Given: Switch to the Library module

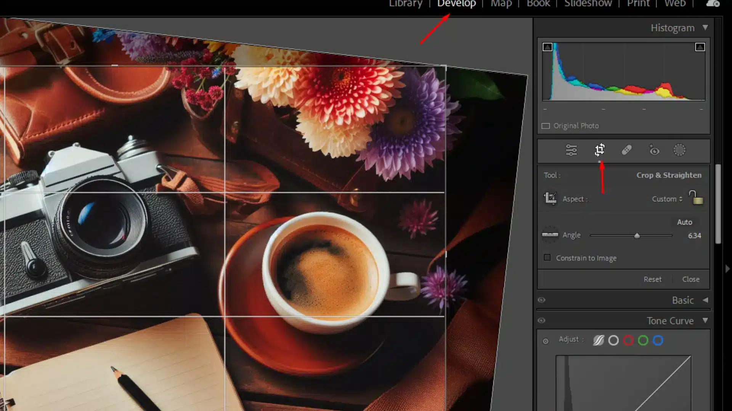Looking at the screenshot, I should click(x=405, y=4).
